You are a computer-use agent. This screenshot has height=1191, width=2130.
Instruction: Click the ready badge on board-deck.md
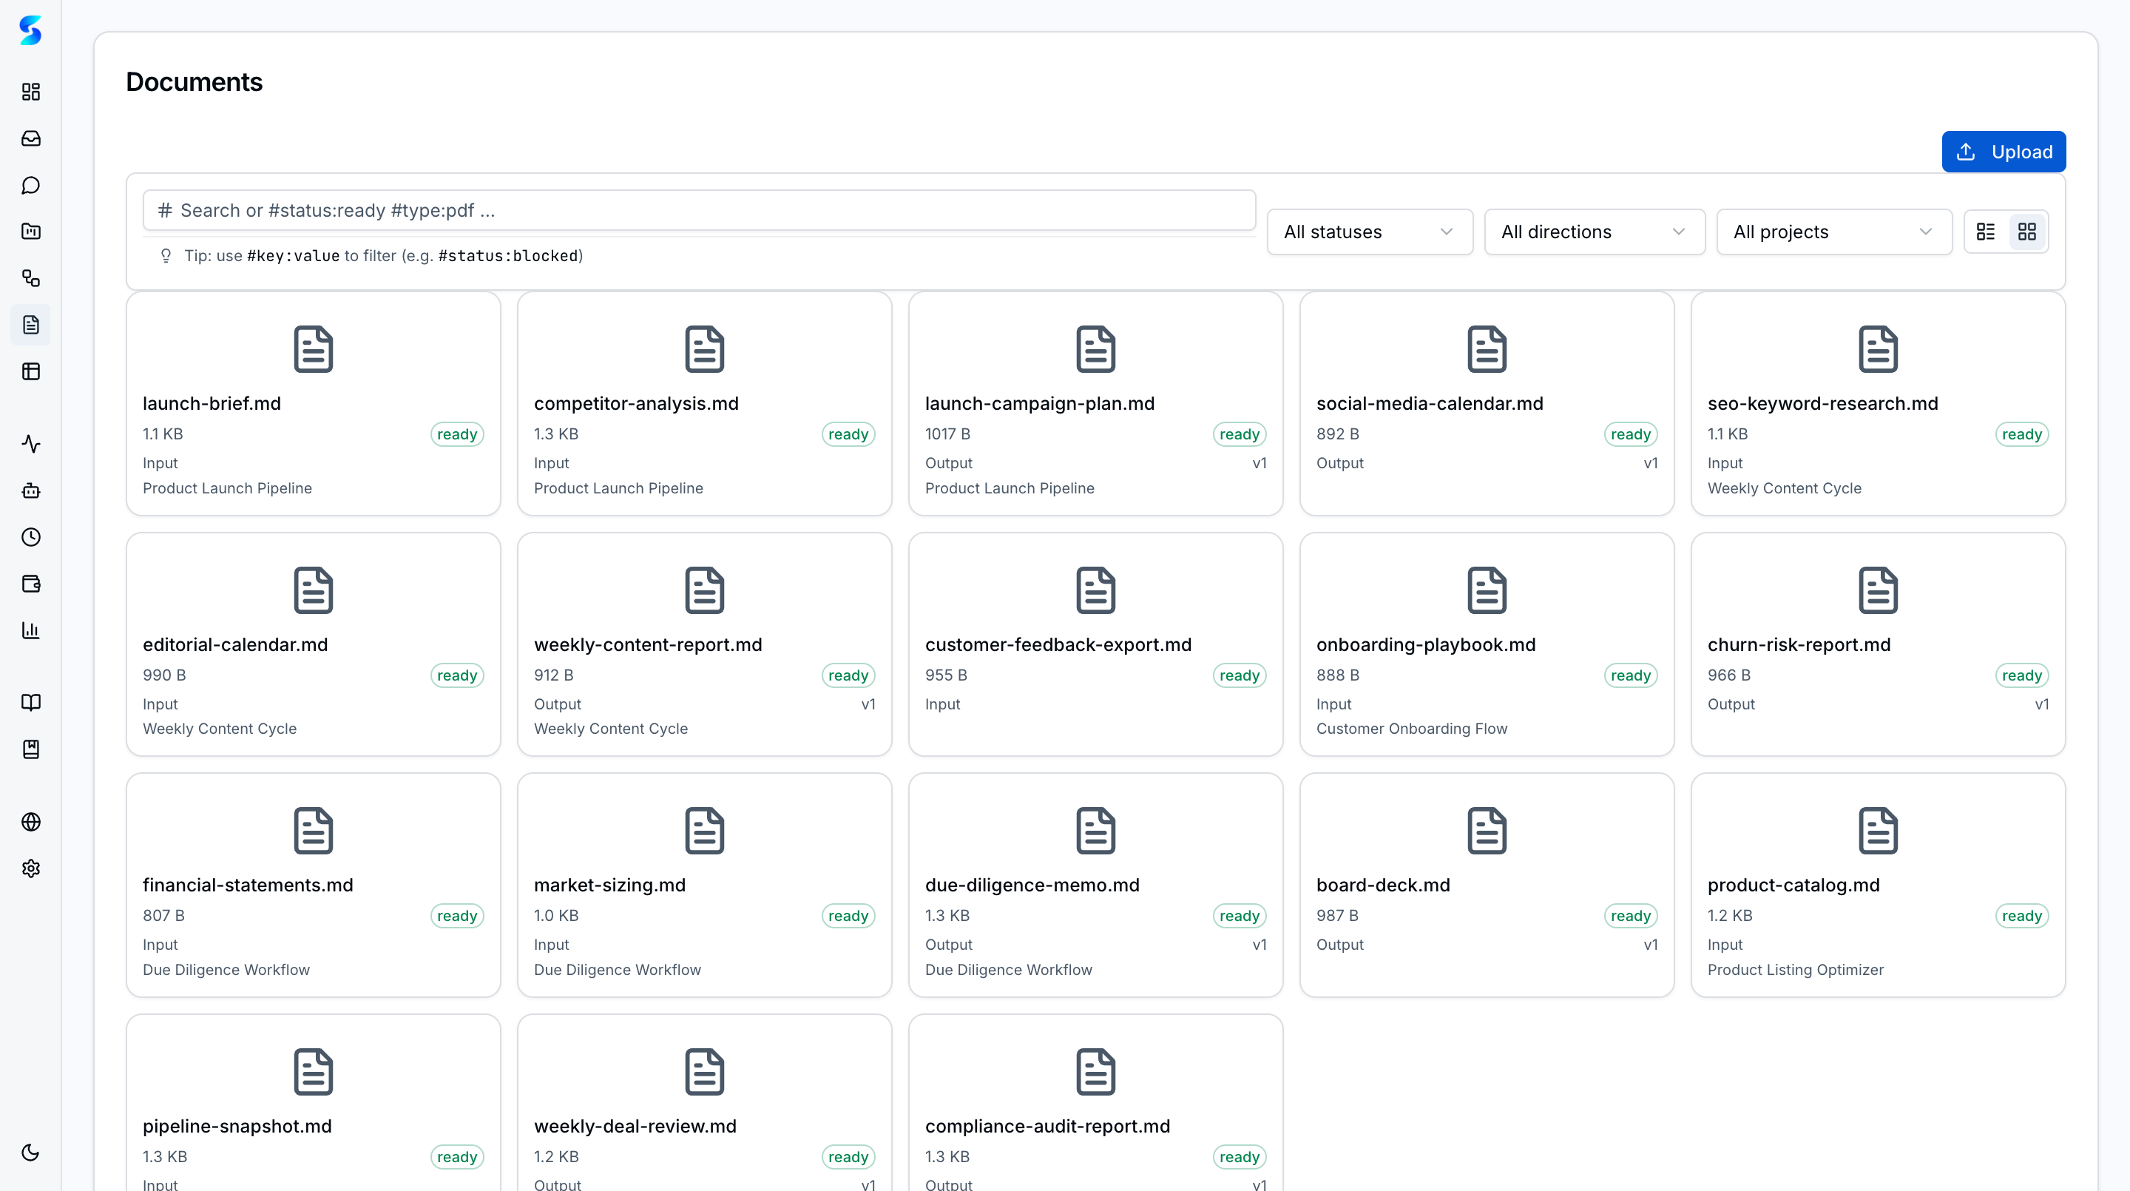(x=1630, y=916)
